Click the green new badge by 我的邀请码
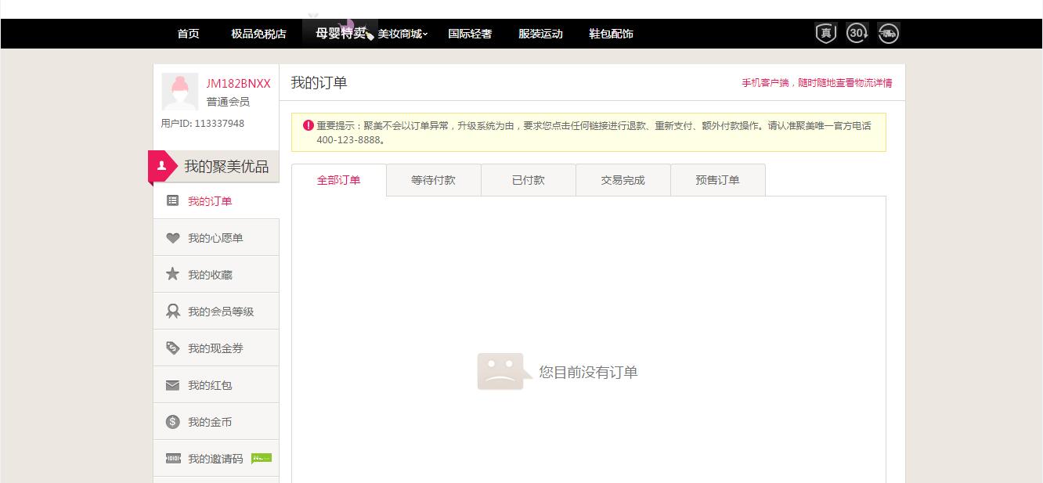Screen dimensions: 1043x483 (262, 458)
